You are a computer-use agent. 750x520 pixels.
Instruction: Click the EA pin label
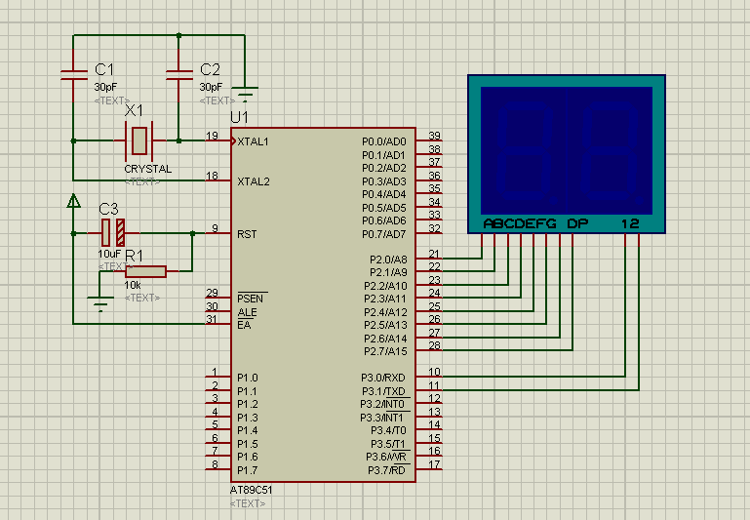[244, 325]
